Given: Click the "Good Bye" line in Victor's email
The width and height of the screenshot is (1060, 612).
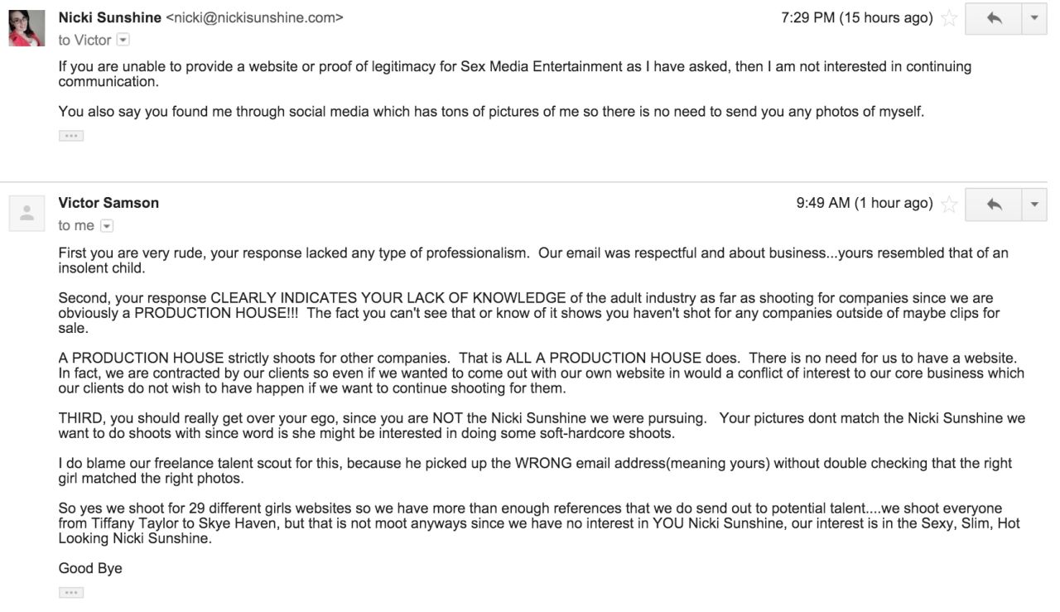Looking at the screenshot, I should tap(90, 568).
